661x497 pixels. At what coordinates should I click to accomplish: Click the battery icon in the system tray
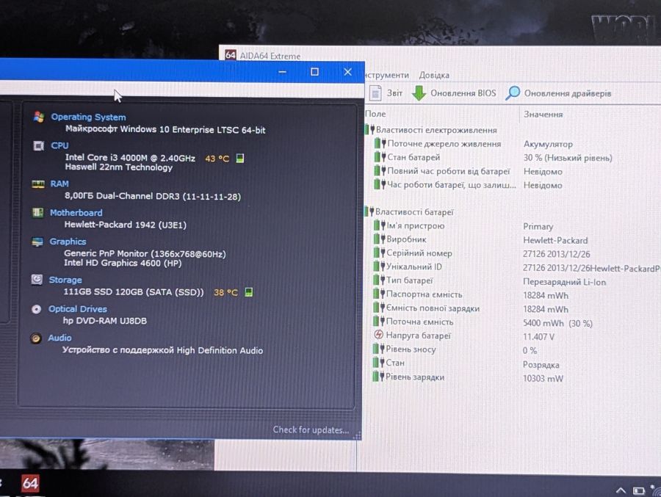click(639, 490)
